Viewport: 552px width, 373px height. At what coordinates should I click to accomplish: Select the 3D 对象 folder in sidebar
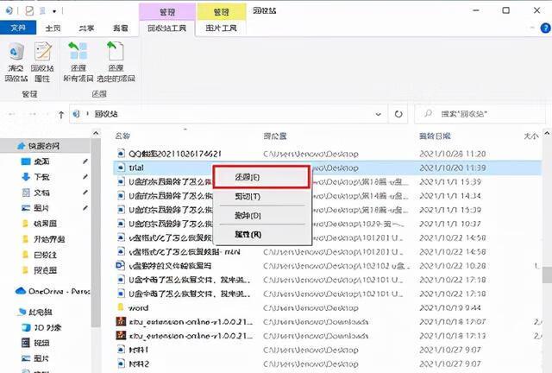point(48,327)
